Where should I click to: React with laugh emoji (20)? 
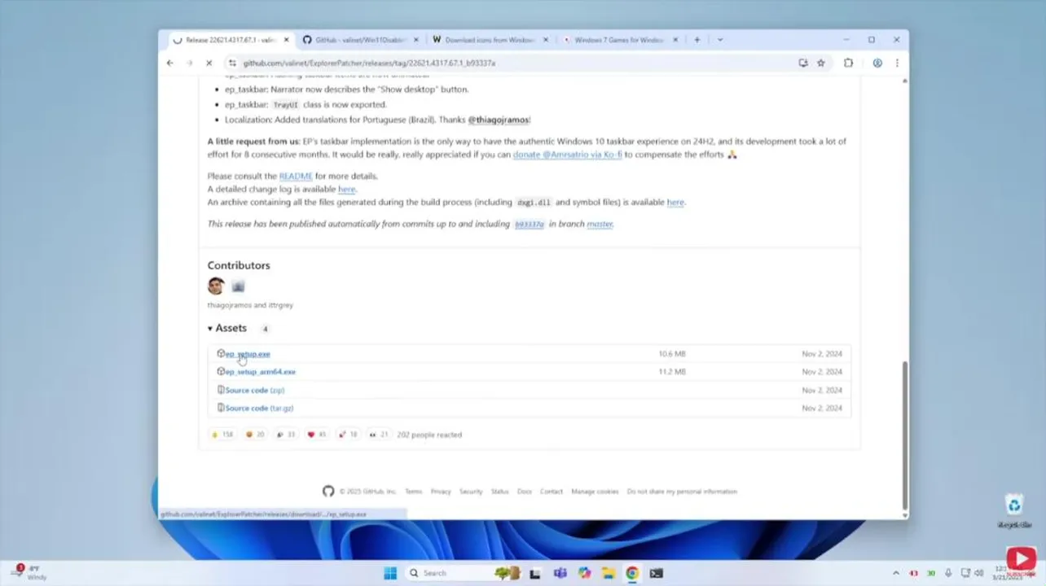(x=255, y=435)
